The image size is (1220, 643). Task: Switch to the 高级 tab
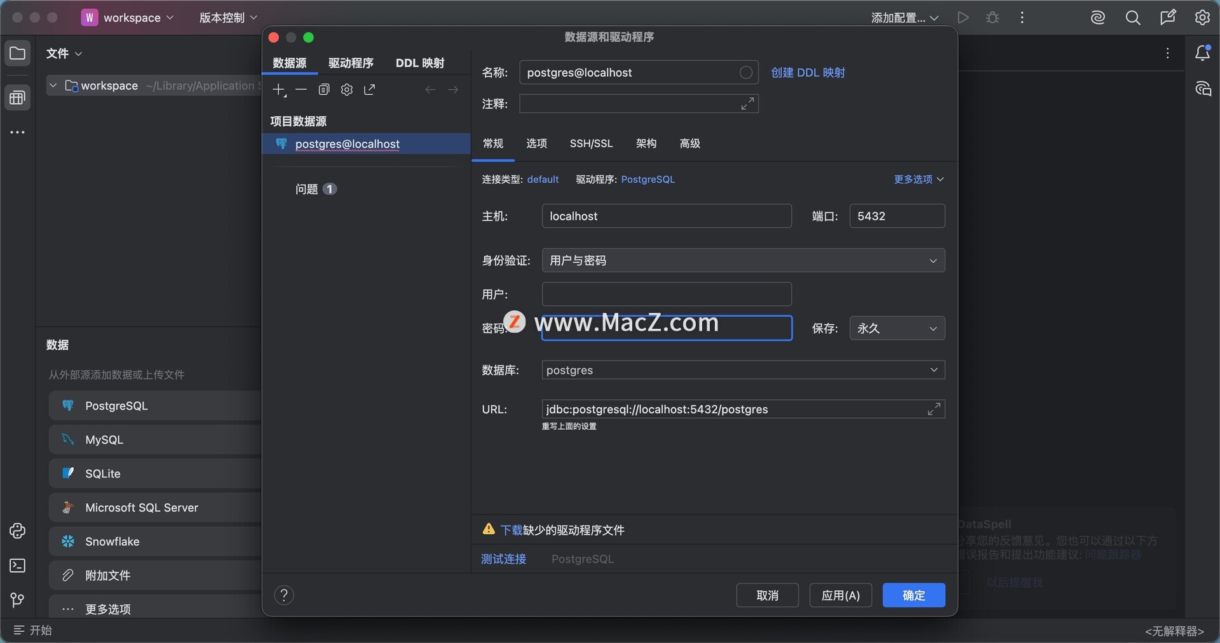[x=690, y=143]
